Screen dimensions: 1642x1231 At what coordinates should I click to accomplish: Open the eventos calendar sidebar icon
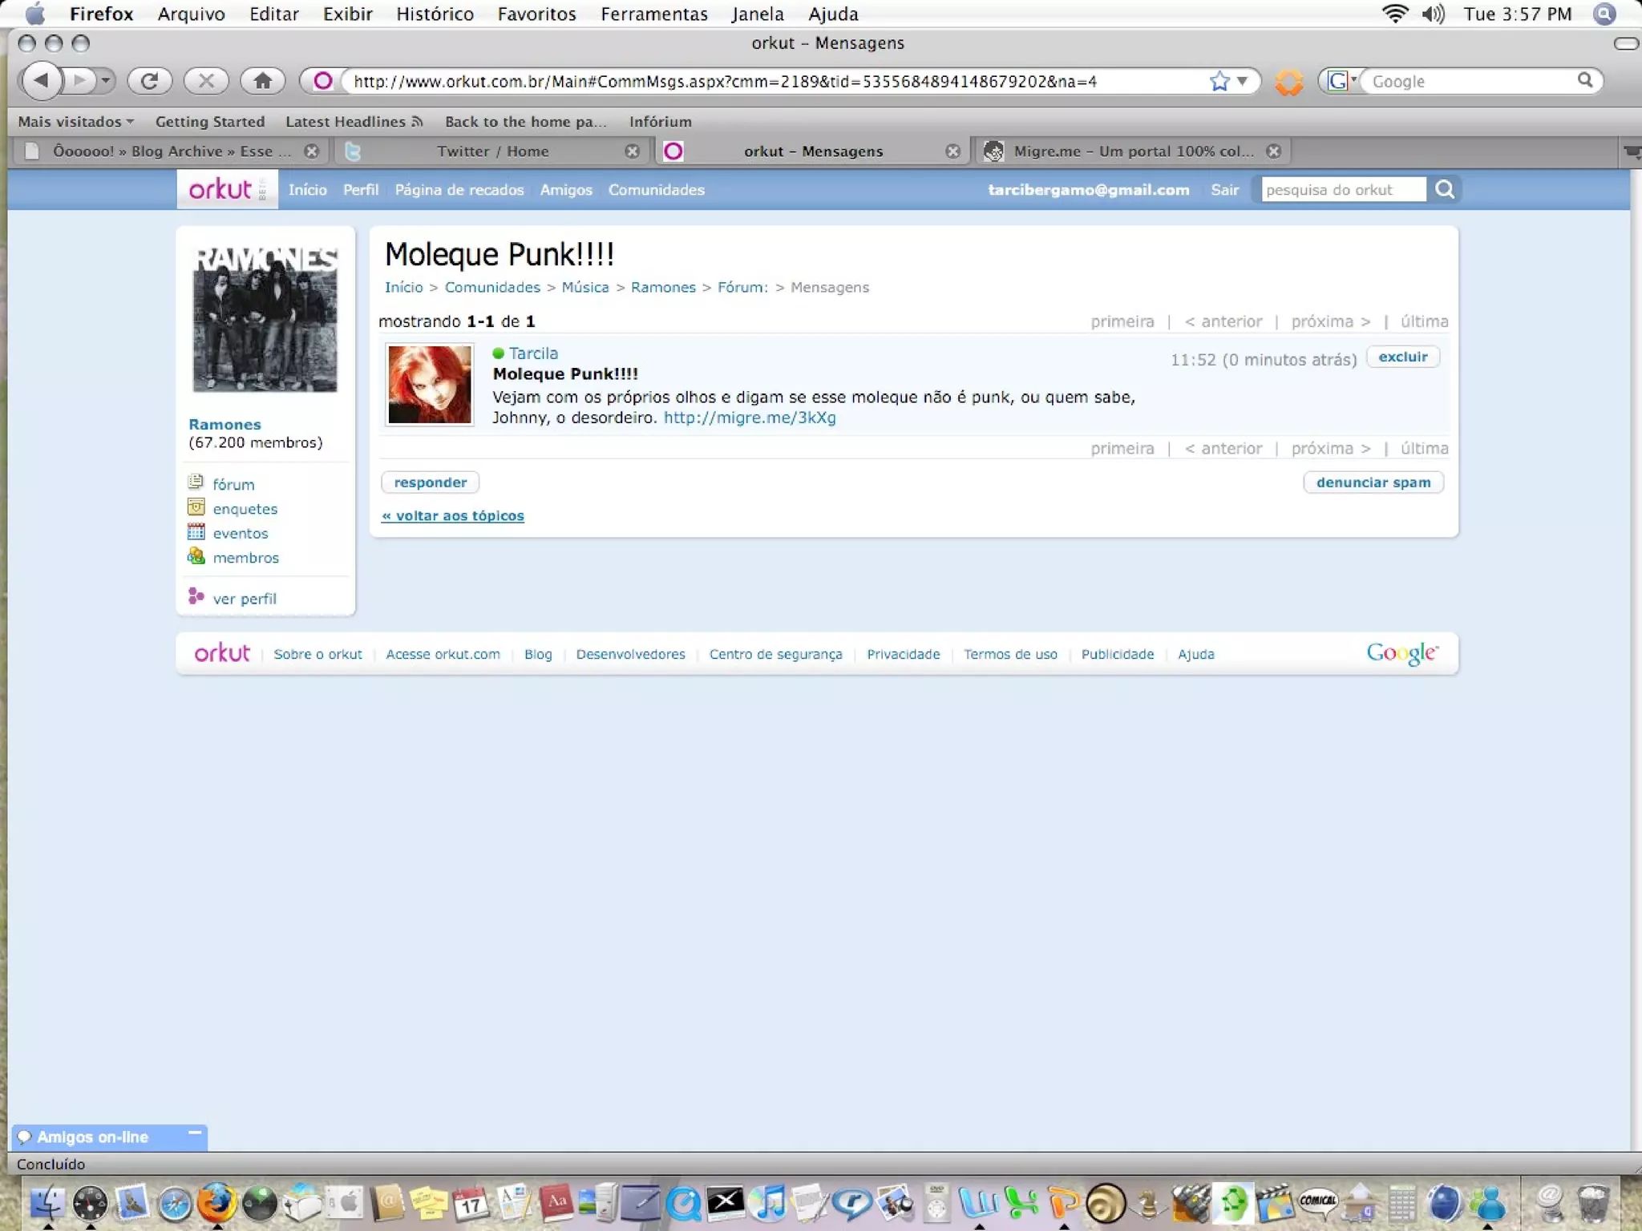pos(196,532)
